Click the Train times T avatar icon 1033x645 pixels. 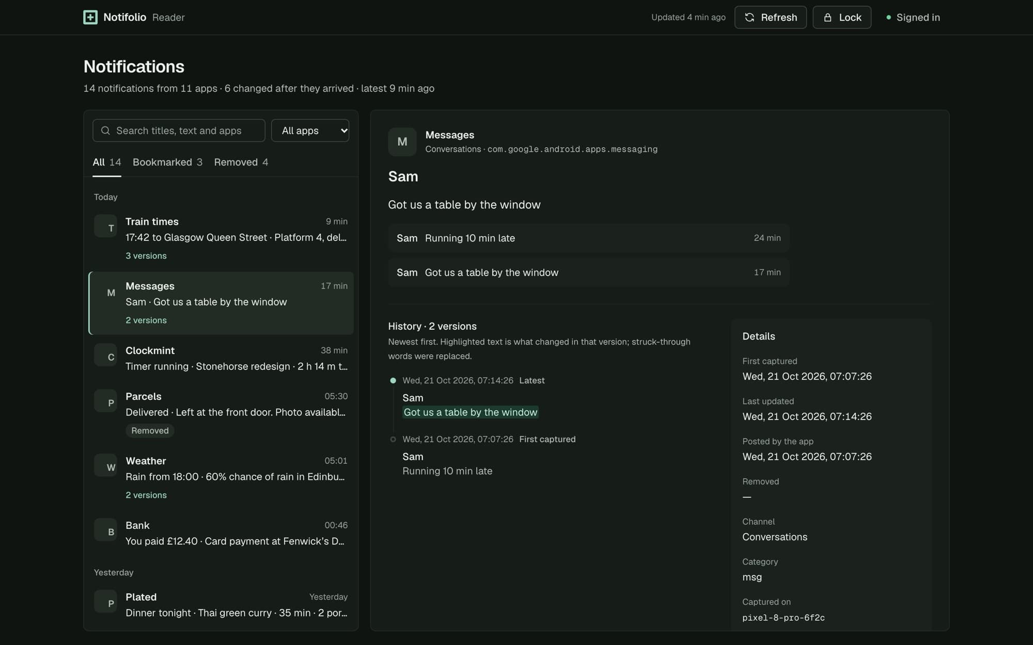coord(105,227)
